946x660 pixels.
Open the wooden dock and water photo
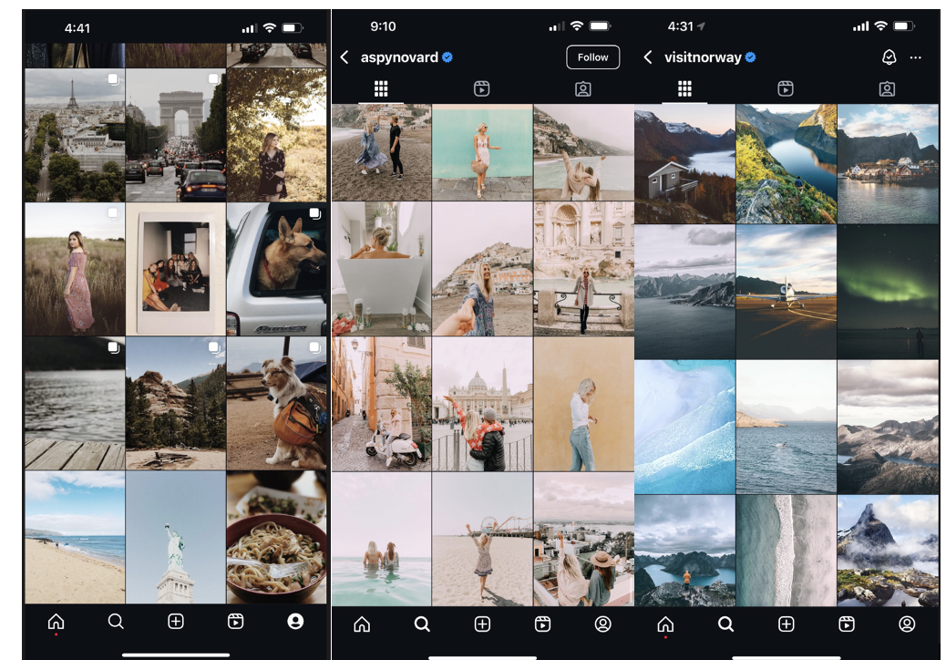(x=75, y=403)
